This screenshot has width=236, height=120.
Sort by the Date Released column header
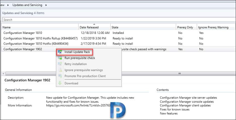(95, 27)
